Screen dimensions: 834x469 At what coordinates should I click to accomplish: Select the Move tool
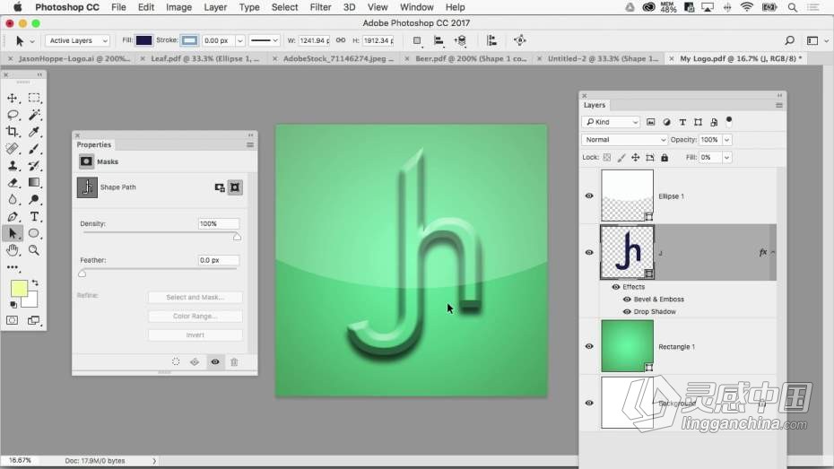tap(13, 98)
